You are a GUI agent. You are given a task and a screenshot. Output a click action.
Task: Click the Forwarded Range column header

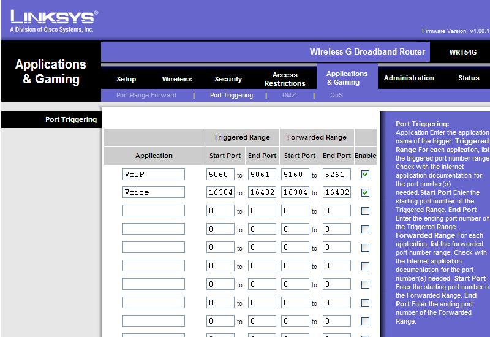[317, 137]
